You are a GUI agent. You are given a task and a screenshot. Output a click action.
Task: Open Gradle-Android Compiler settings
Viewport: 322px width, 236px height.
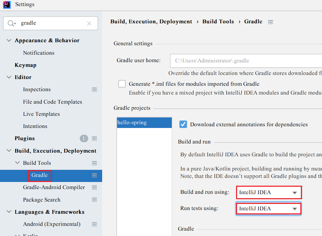(54, 187)
